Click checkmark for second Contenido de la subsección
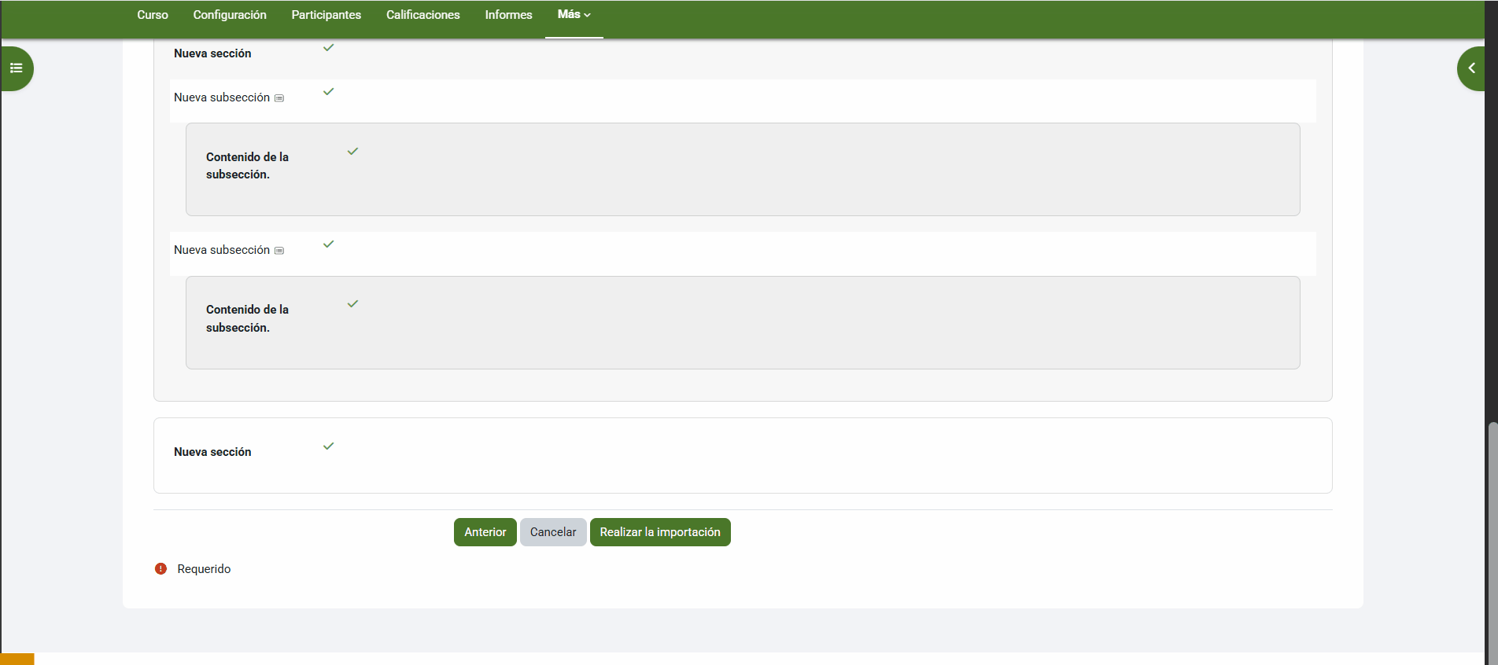Viewport: 1498px width, 665px height. pos(353,304)
